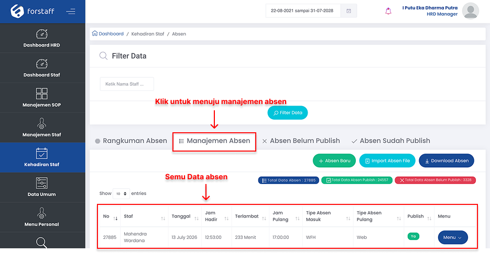Open Dashboard HRD in sidebar

(x=41, y=38)
